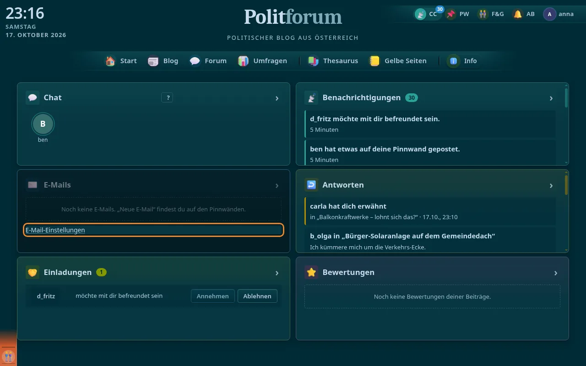
Task: Open the Umfragen chart icon
Action: tap(244, 61)
